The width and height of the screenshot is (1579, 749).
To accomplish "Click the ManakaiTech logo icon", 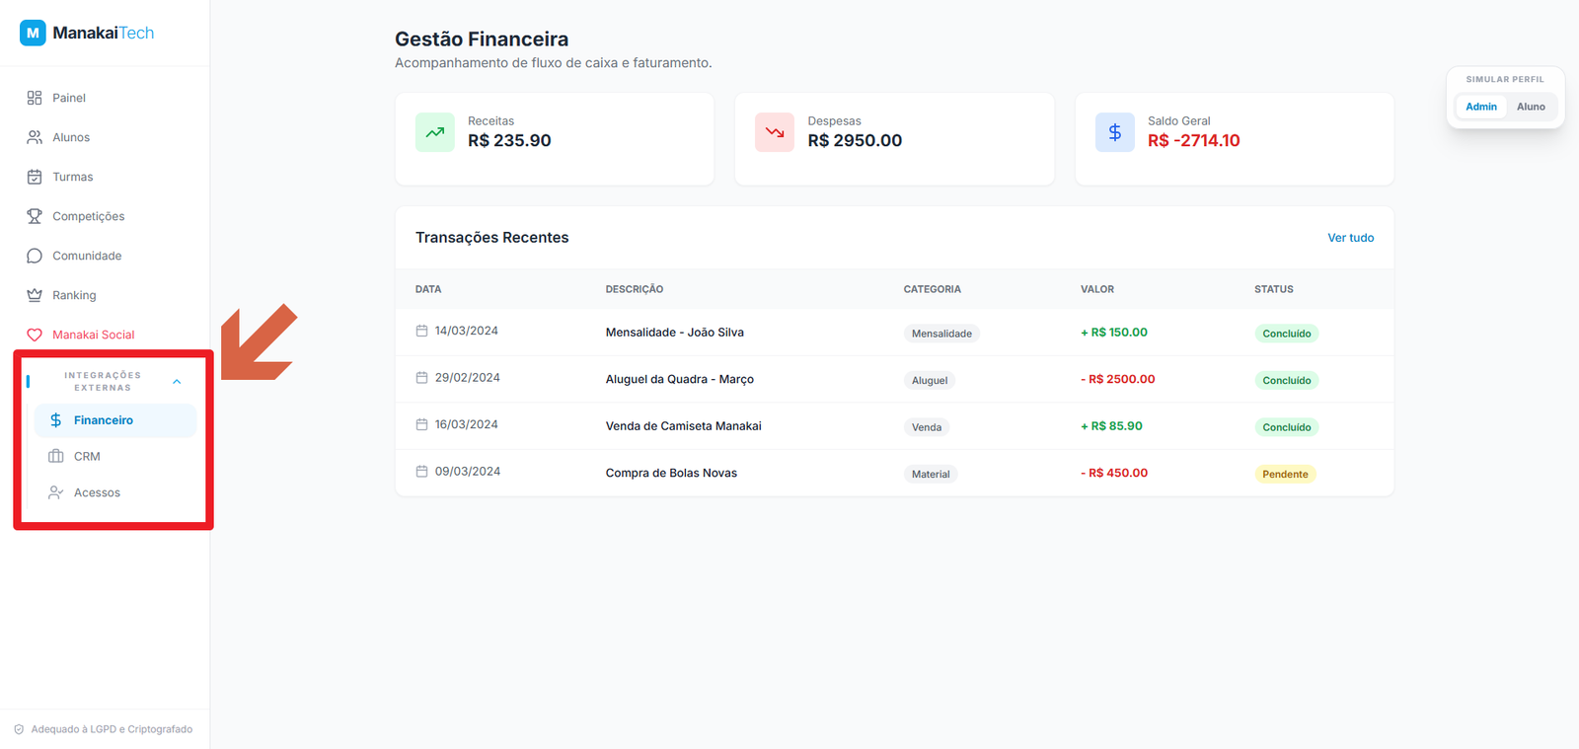I will [33, 33].
